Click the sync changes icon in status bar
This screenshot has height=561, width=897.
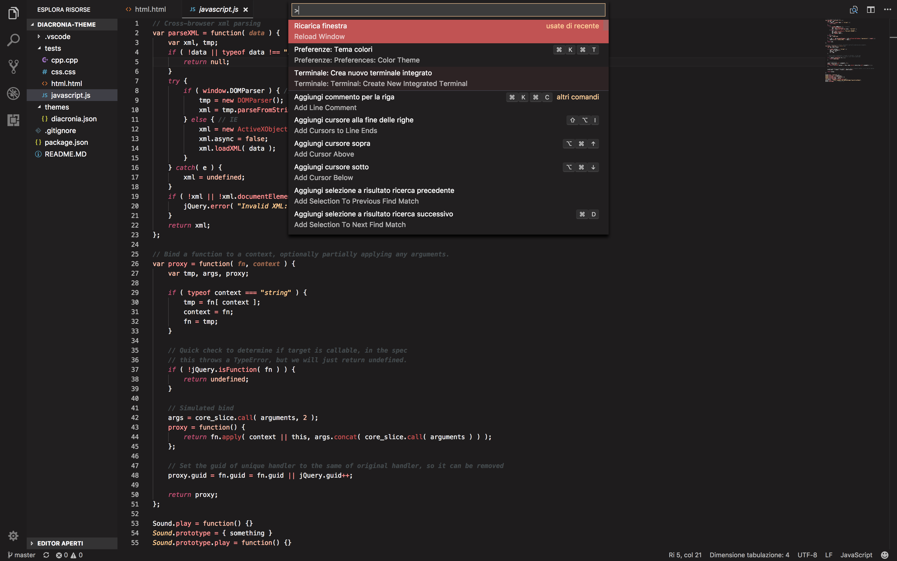coord(46,555)
